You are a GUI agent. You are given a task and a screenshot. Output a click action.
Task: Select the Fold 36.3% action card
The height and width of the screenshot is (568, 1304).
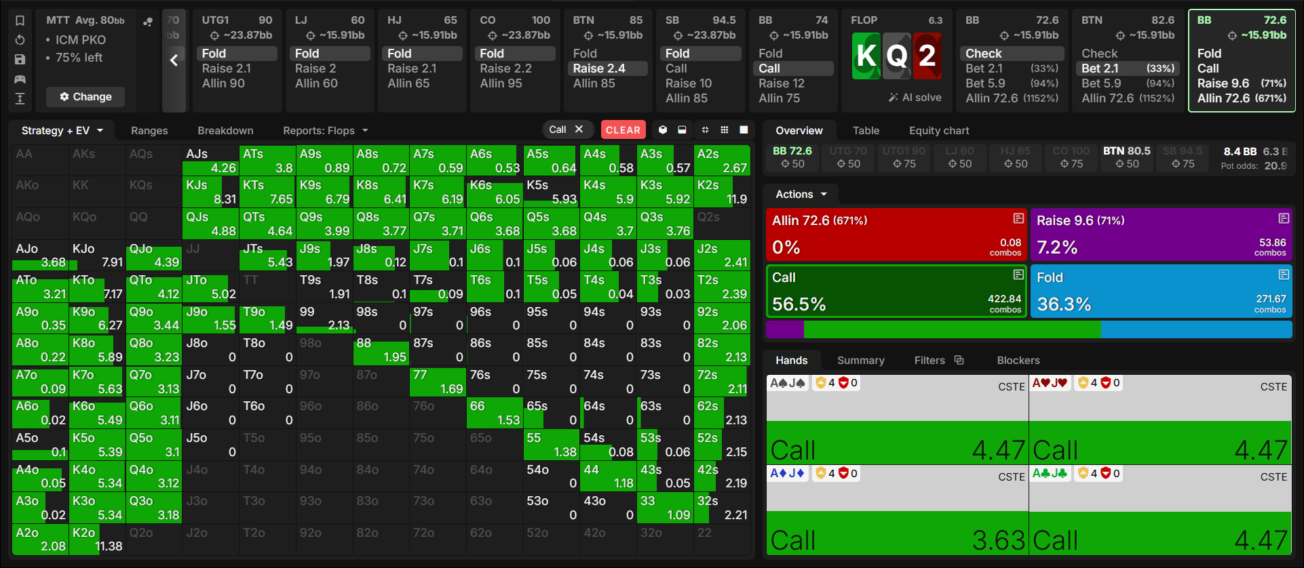tap(1161, 291)
